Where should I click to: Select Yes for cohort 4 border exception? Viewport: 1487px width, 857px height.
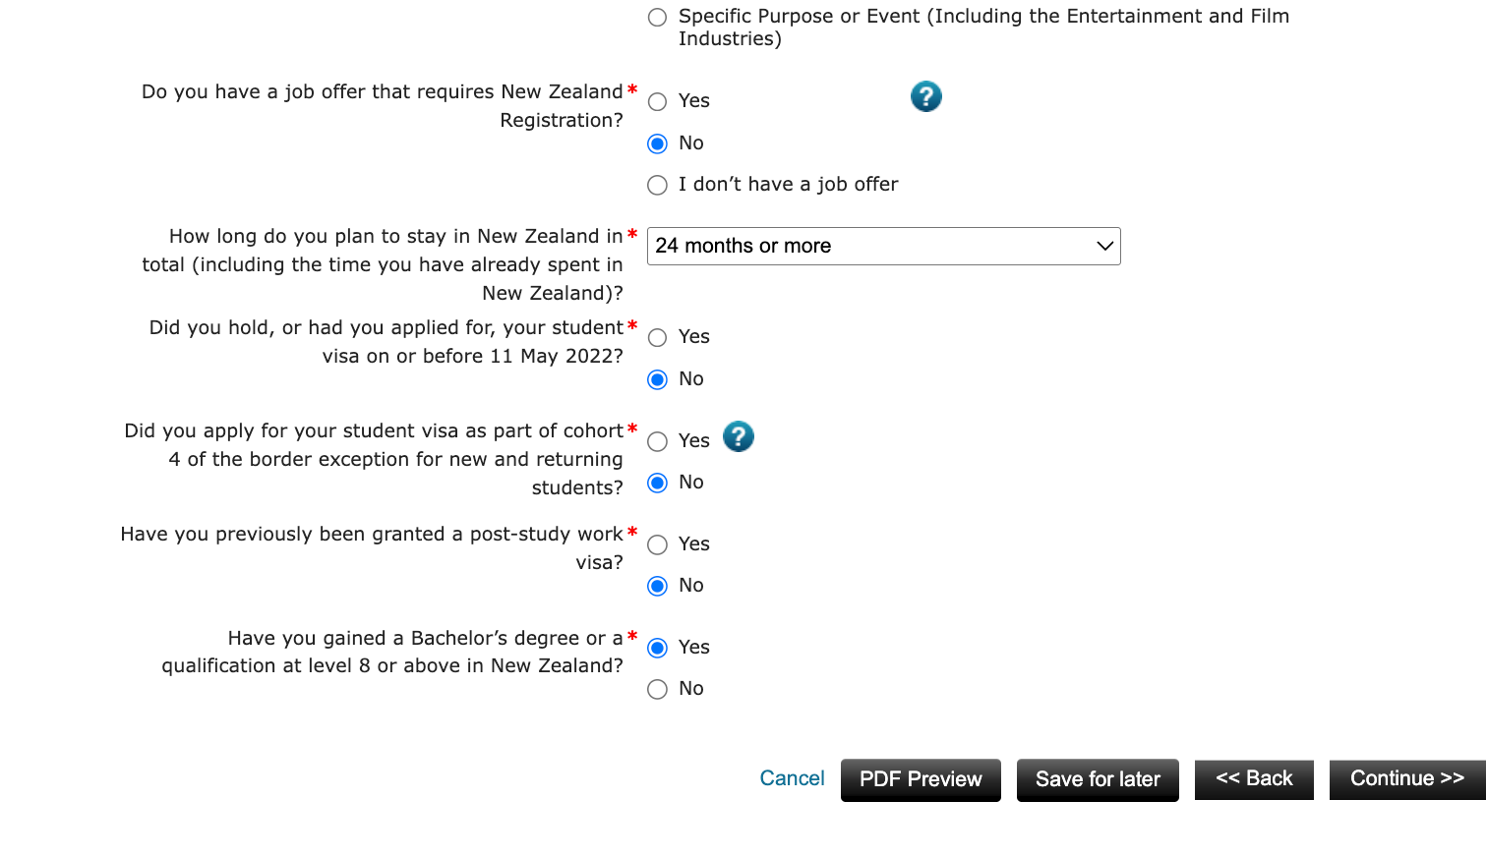pos(658,442)
